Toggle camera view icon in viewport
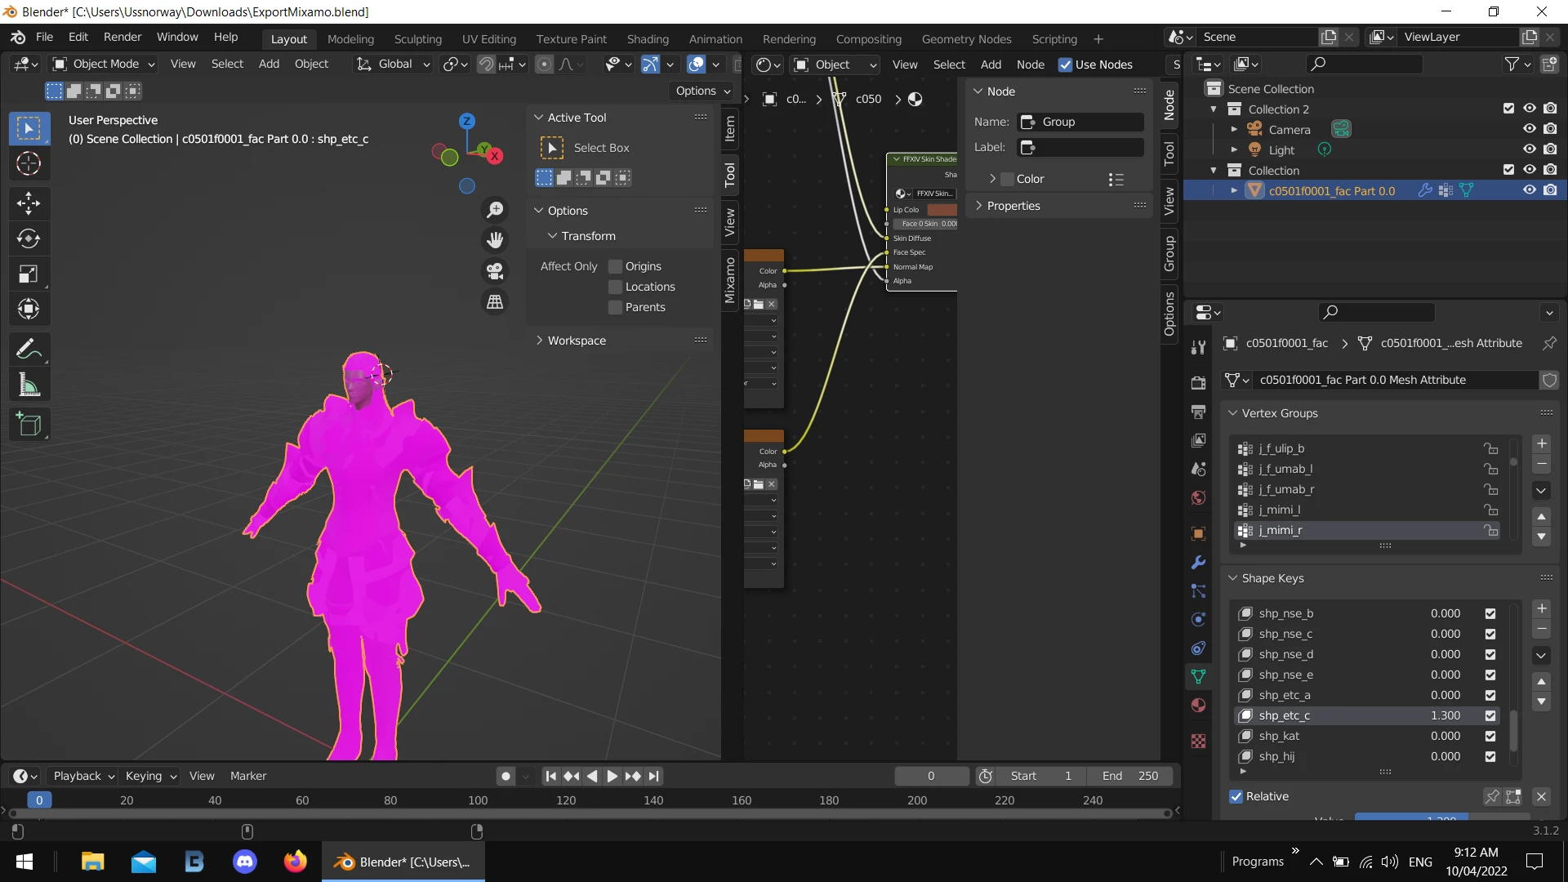The height and width of the screenshot is (882, 1568). pos(495,271)
